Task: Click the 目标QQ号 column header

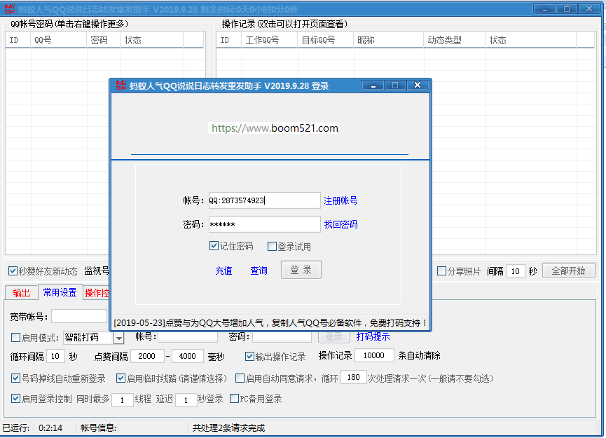Action: 325,40
